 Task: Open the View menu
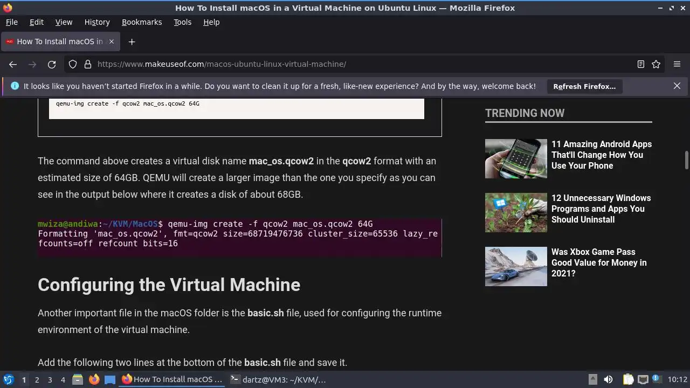[64, 22]
